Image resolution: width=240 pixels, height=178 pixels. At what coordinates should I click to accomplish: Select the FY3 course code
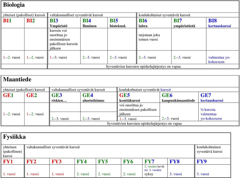coord(56,162)
